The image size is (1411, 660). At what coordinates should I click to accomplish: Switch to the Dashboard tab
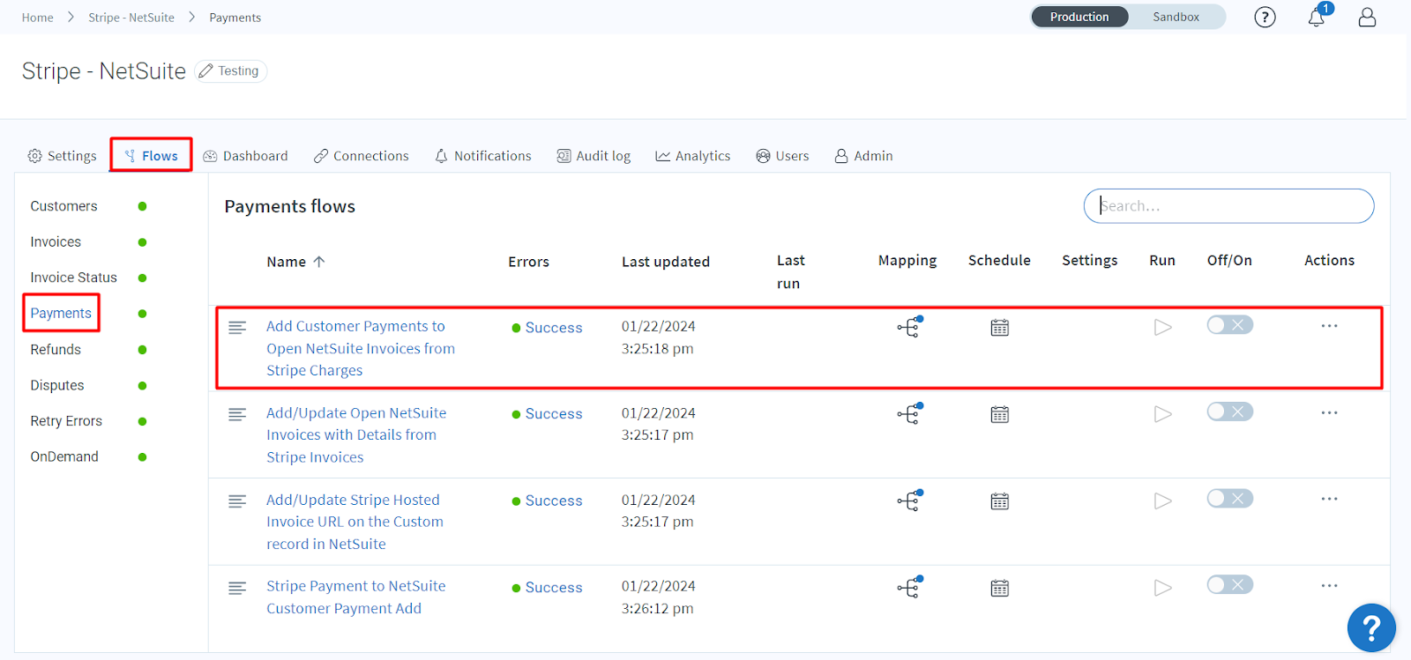245,156
